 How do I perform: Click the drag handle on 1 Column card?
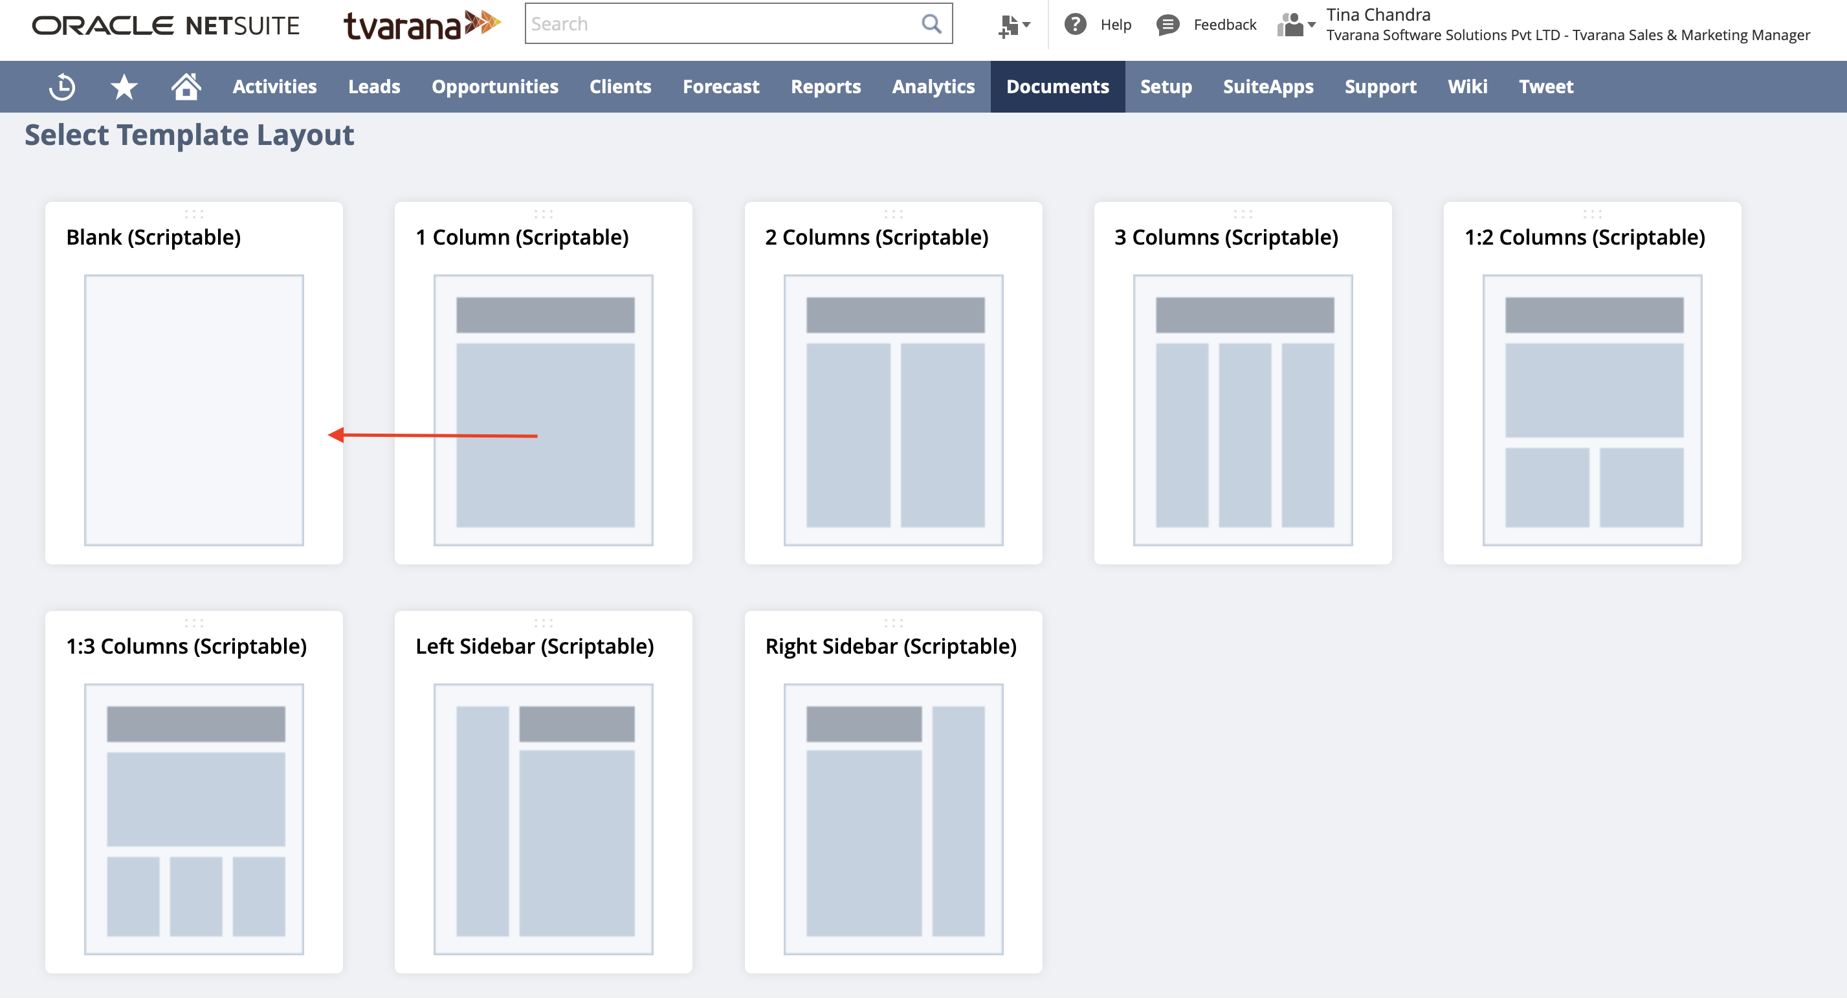[x=544, y=214]
